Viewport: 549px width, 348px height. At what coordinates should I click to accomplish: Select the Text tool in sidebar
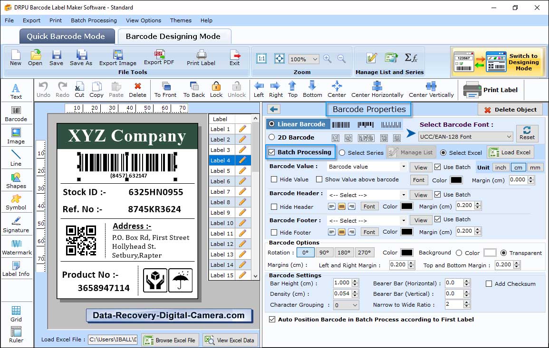point(16,91)
